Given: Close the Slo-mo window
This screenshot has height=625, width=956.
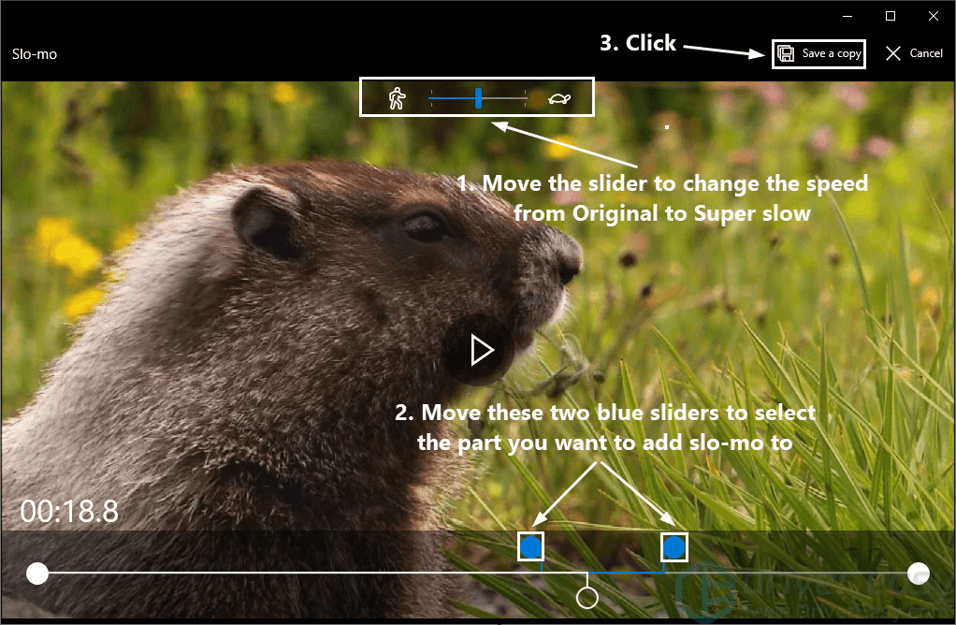Looking at the screenshot, I should 933,17.
